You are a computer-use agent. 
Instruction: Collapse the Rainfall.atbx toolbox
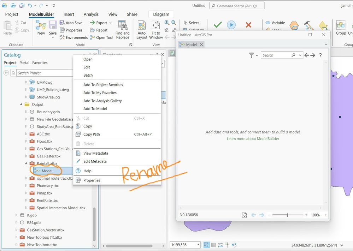coord(26,163)
